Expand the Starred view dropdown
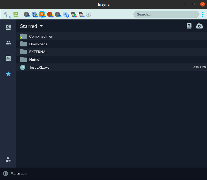 (x=41, y=26)
